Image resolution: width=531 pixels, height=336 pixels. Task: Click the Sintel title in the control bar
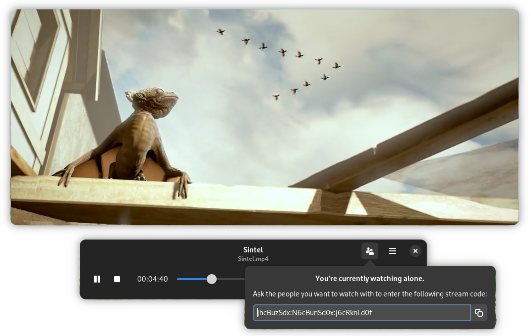(253, 250)
